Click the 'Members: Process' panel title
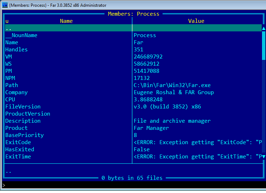The width and height of the screenshot is (266, 193). (x=133, y=14)
